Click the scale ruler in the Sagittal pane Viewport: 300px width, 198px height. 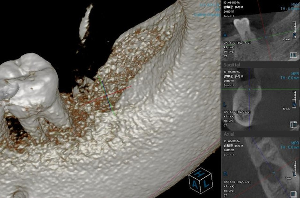pyautogui.click(x=294, y=99)
